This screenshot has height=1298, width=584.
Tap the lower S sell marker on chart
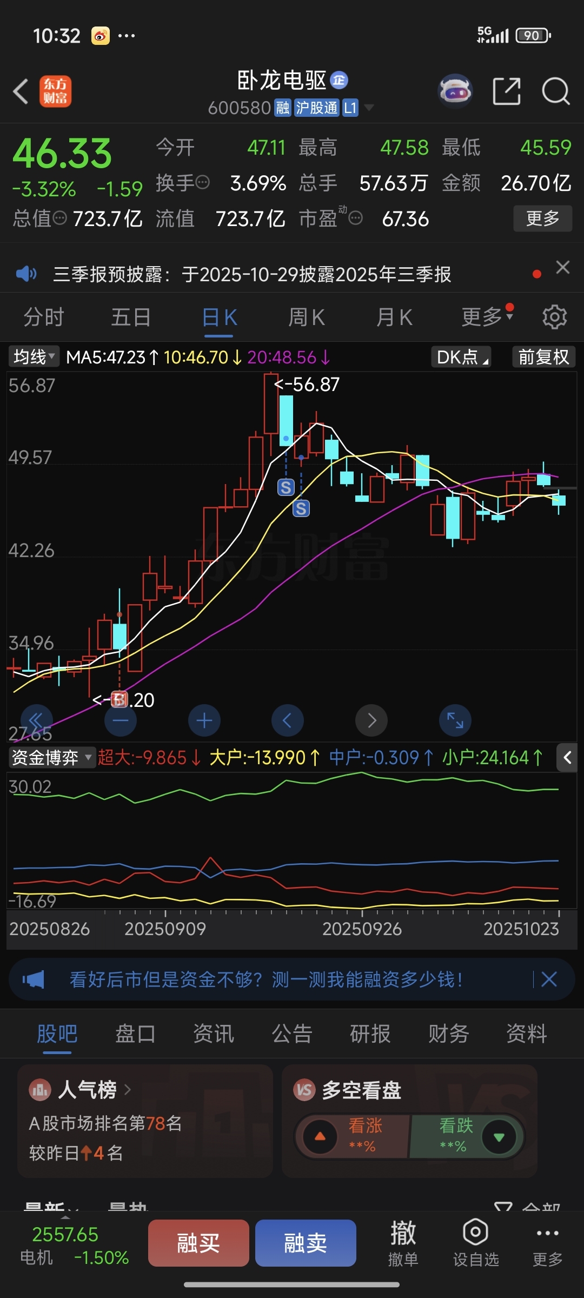point(301,508)
